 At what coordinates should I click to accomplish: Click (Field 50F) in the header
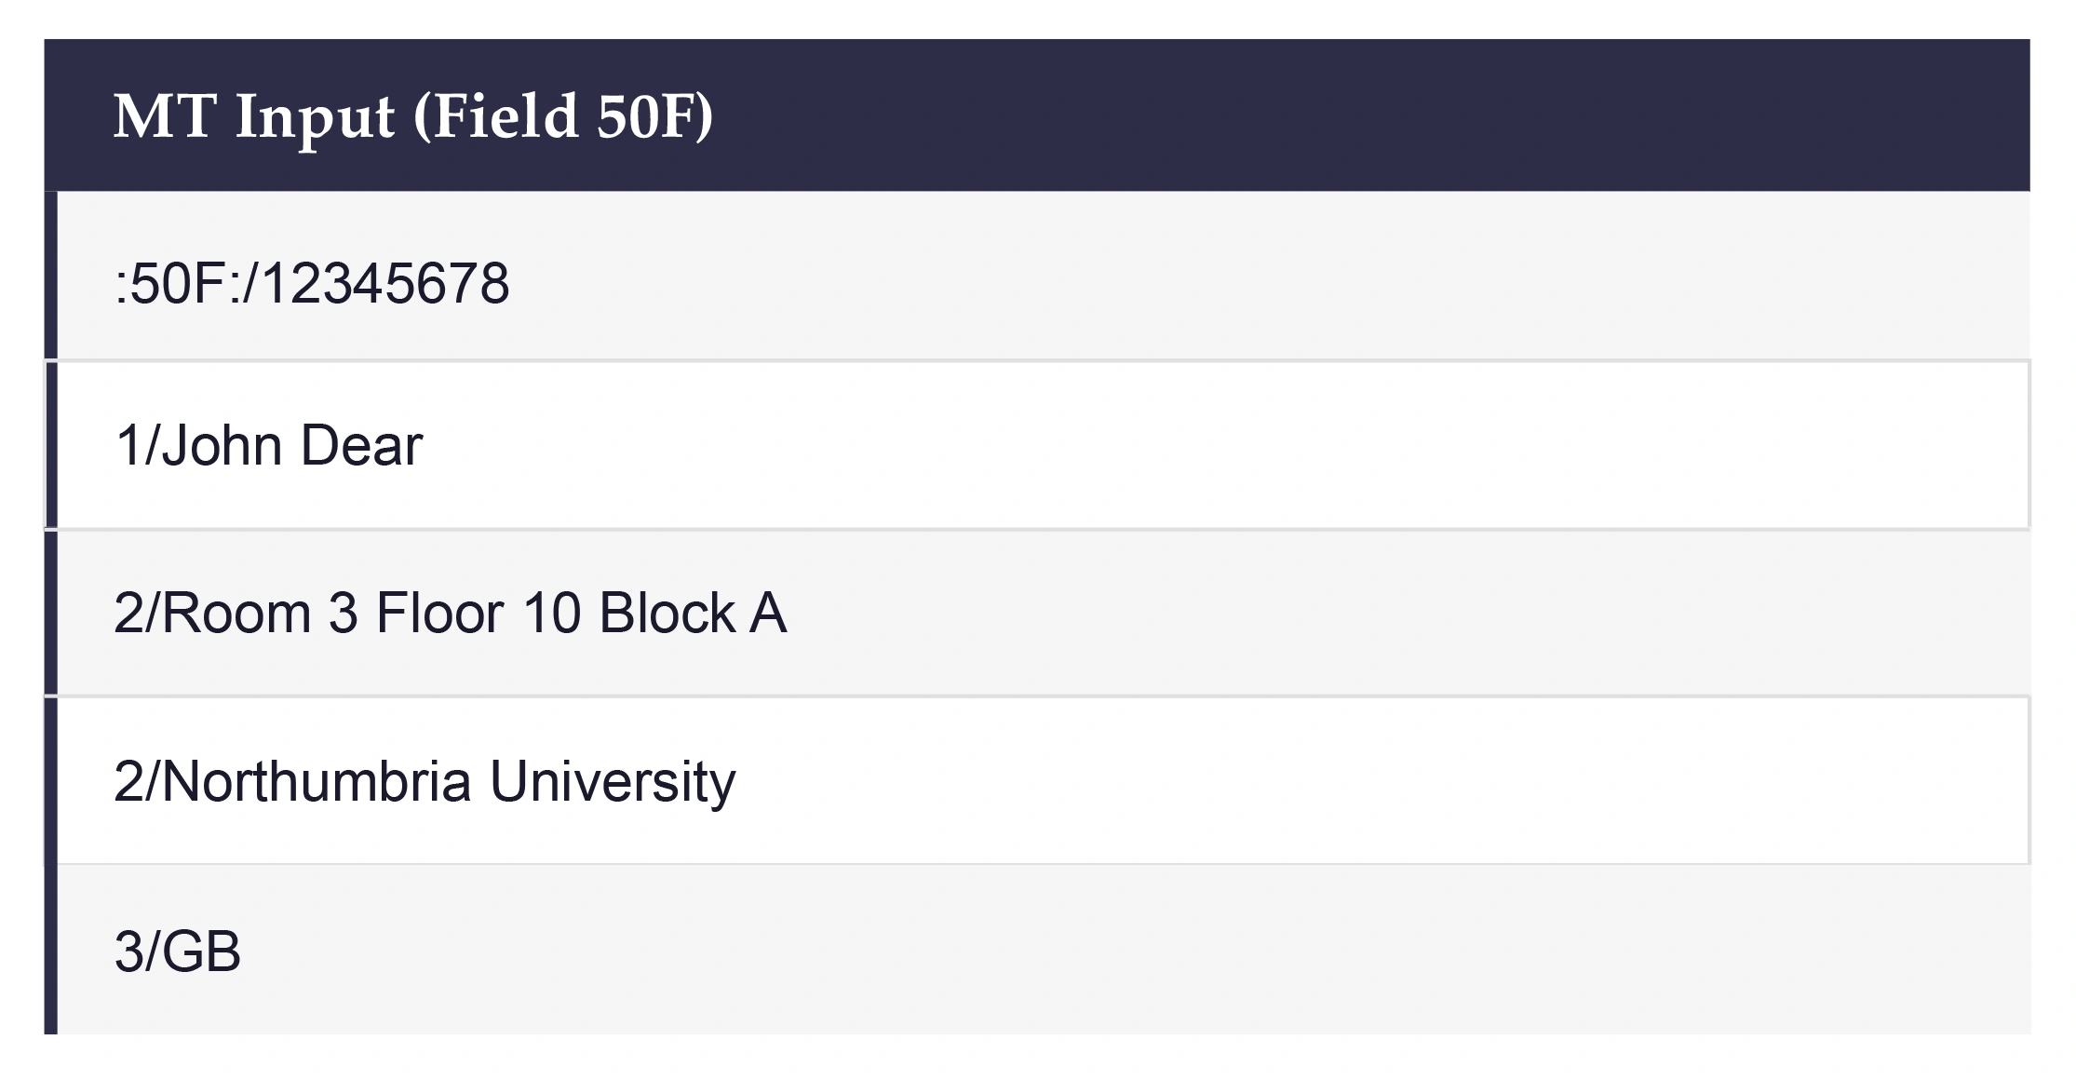click(562, 116)
